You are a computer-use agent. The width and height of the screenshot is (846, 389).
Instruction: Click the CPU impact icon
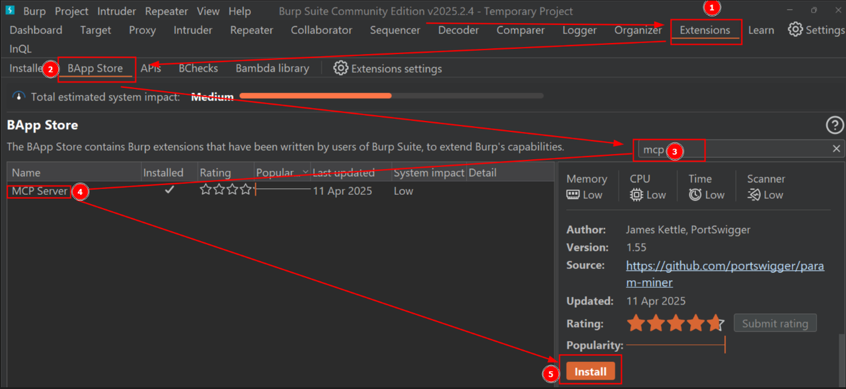click(x=636, y=195)
